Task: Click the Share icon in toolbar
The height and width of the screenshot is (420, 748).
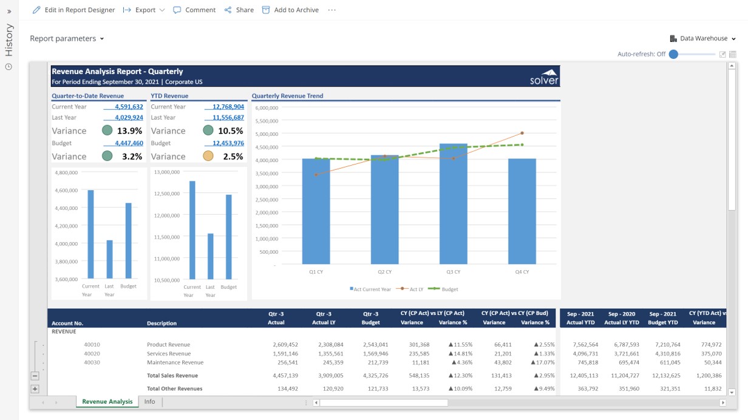Action: pyautogui.click(x=228, y=10)
